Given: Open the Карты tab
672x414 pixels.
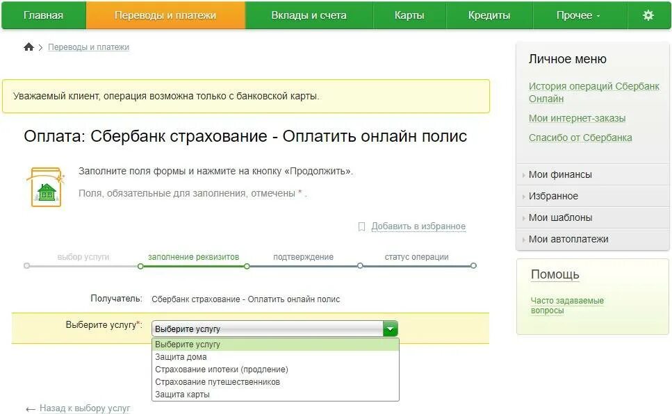Looking at the screenshot, I should pyautogui.click(x=409, y=15).
